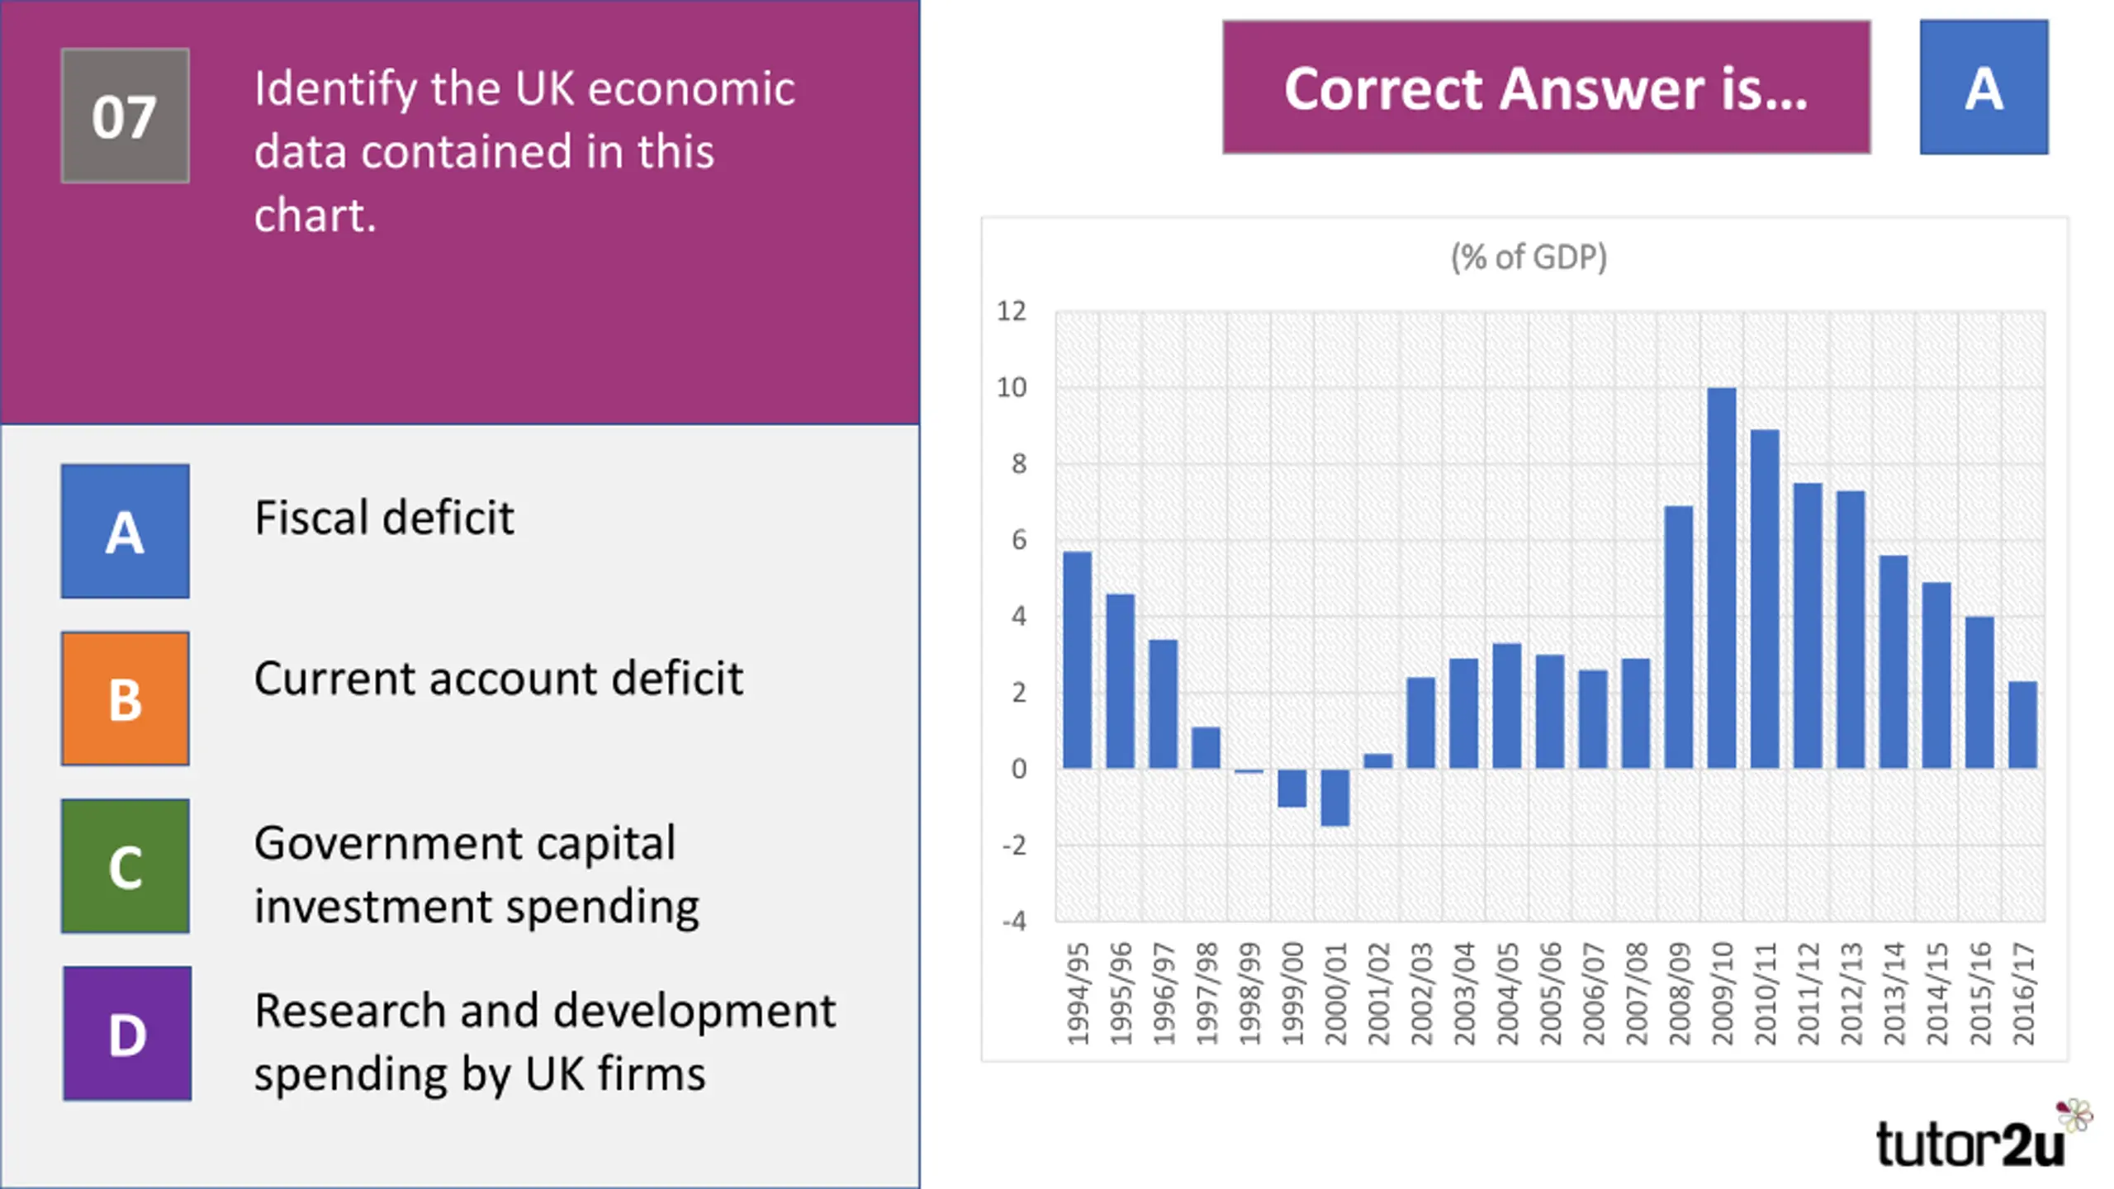Click the 12 value on y-axis
2114x1189 pixels.
[x=1012, y=311]
